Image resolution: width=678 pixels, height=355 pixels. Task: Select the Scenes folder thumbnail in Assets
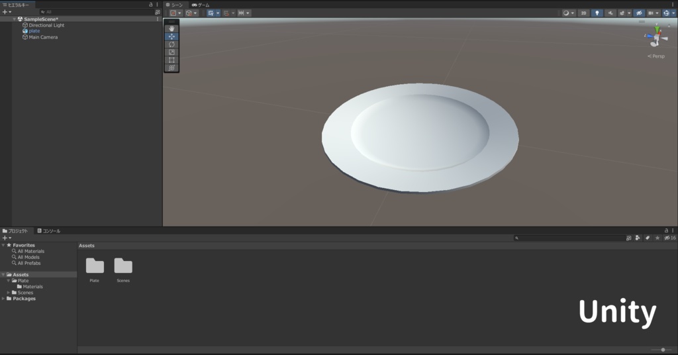click(123, 270)
